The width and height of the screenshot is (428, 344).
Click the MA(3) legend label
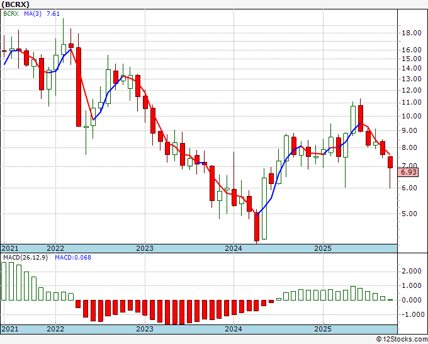pyautogui.click(x=33, y=14)
